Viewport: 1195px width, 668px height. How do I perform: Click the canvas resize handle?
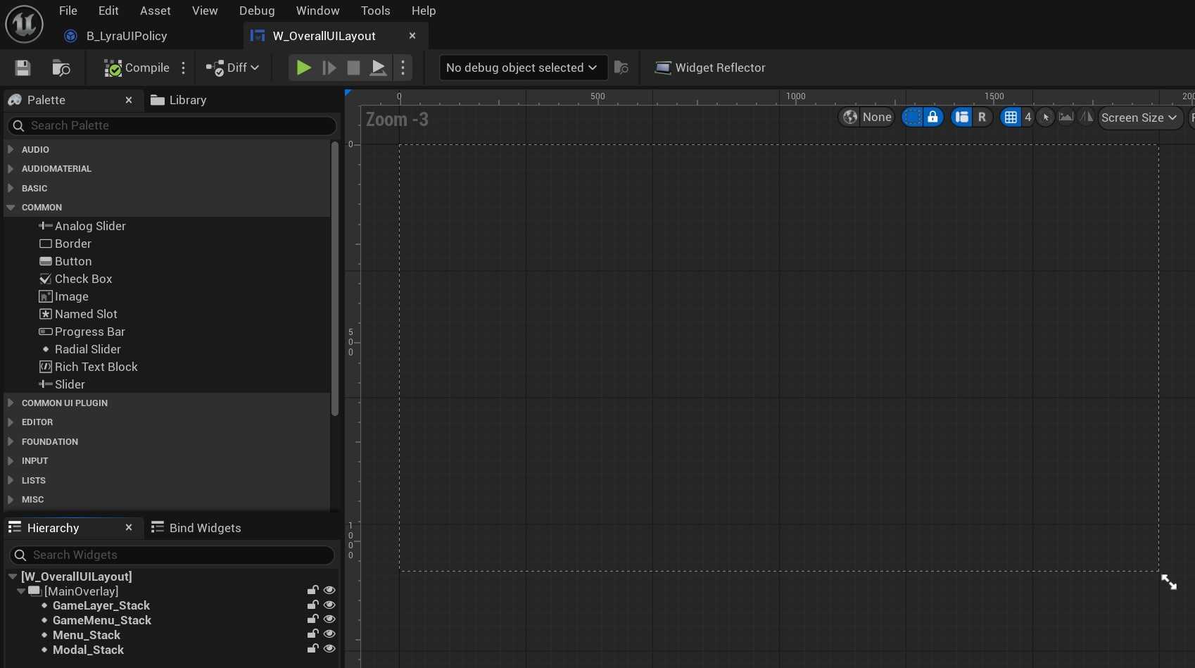pyautogui.click(x=1168, y=582)
